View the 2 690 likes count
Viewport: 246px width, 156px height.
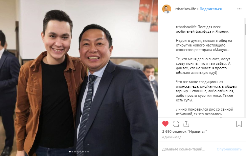185,131
